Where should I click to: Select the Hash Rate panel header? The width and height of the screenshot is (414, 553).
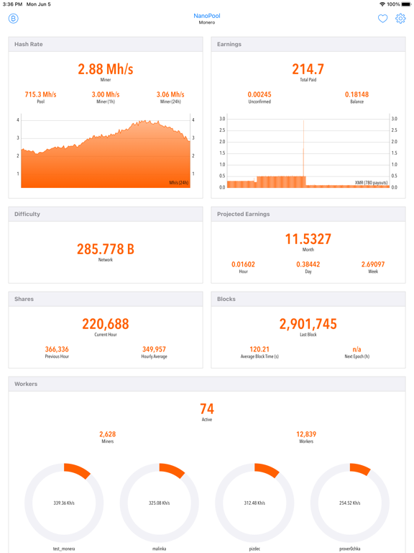106,44
